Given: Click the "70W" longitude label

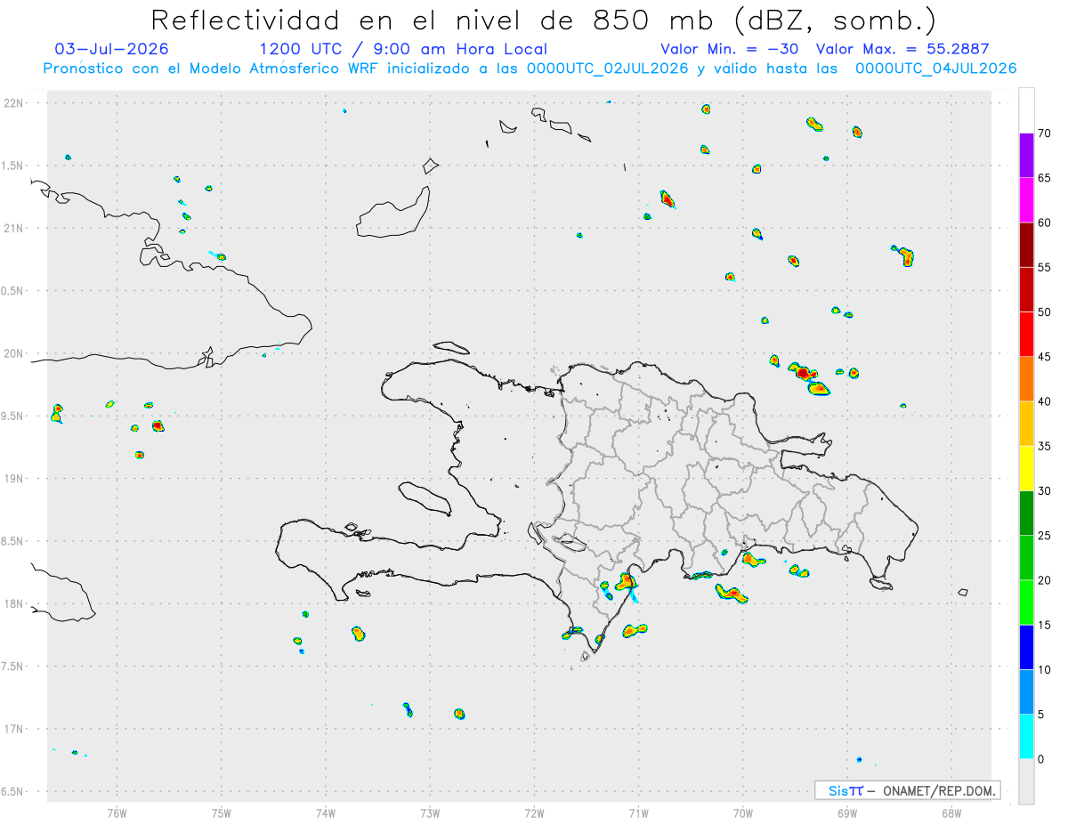Looking at the screenshot, I should pos(743,813).
